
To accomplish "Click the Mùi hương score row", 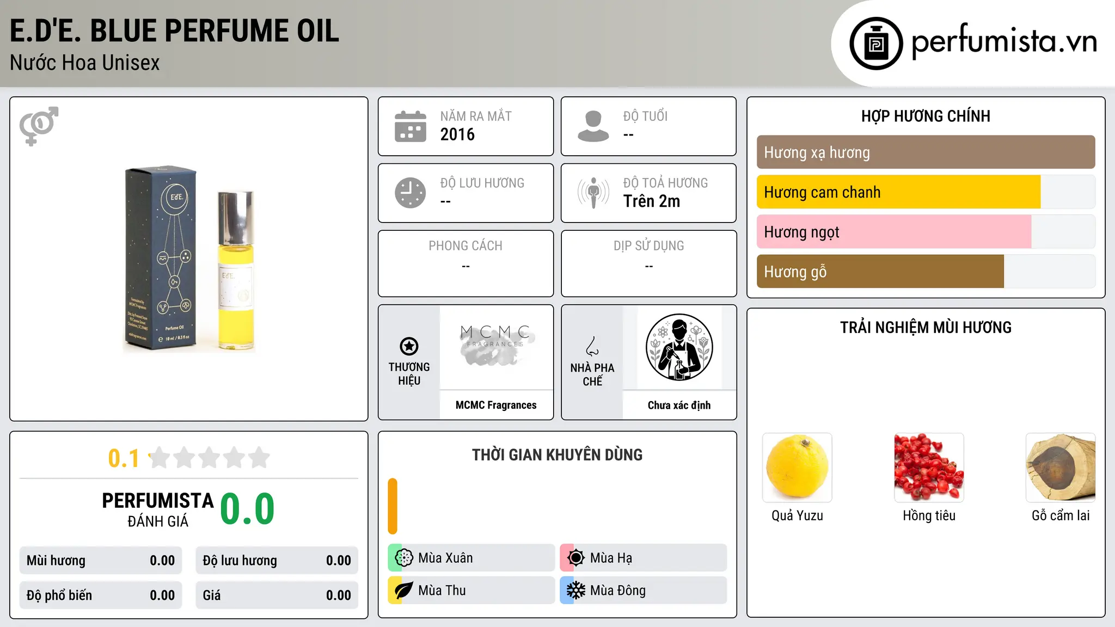I will click(101, 561).
